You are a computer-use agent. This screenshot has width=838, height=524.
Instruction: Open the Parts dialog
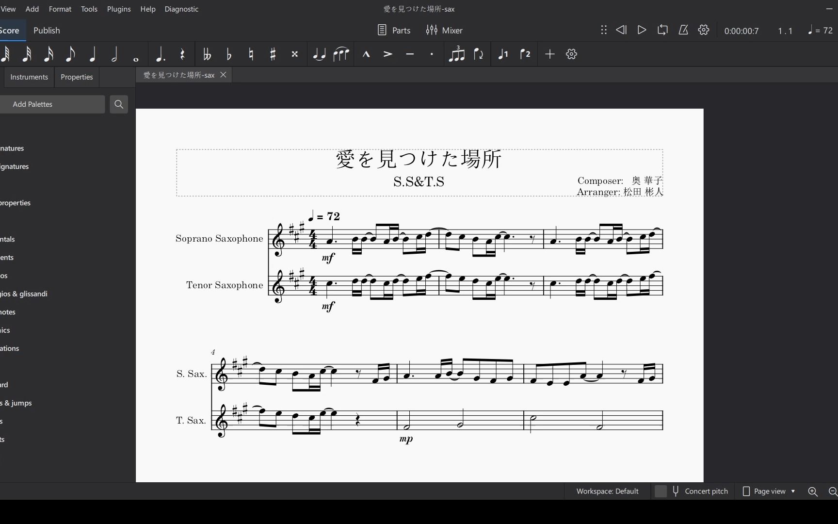click(x=394, y=30)
